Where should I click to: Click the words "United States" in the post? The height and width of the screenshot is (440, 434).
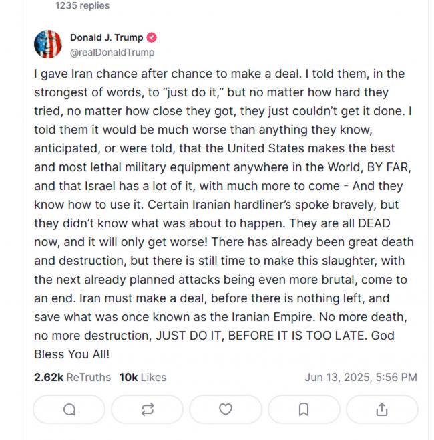click(265, 148)
